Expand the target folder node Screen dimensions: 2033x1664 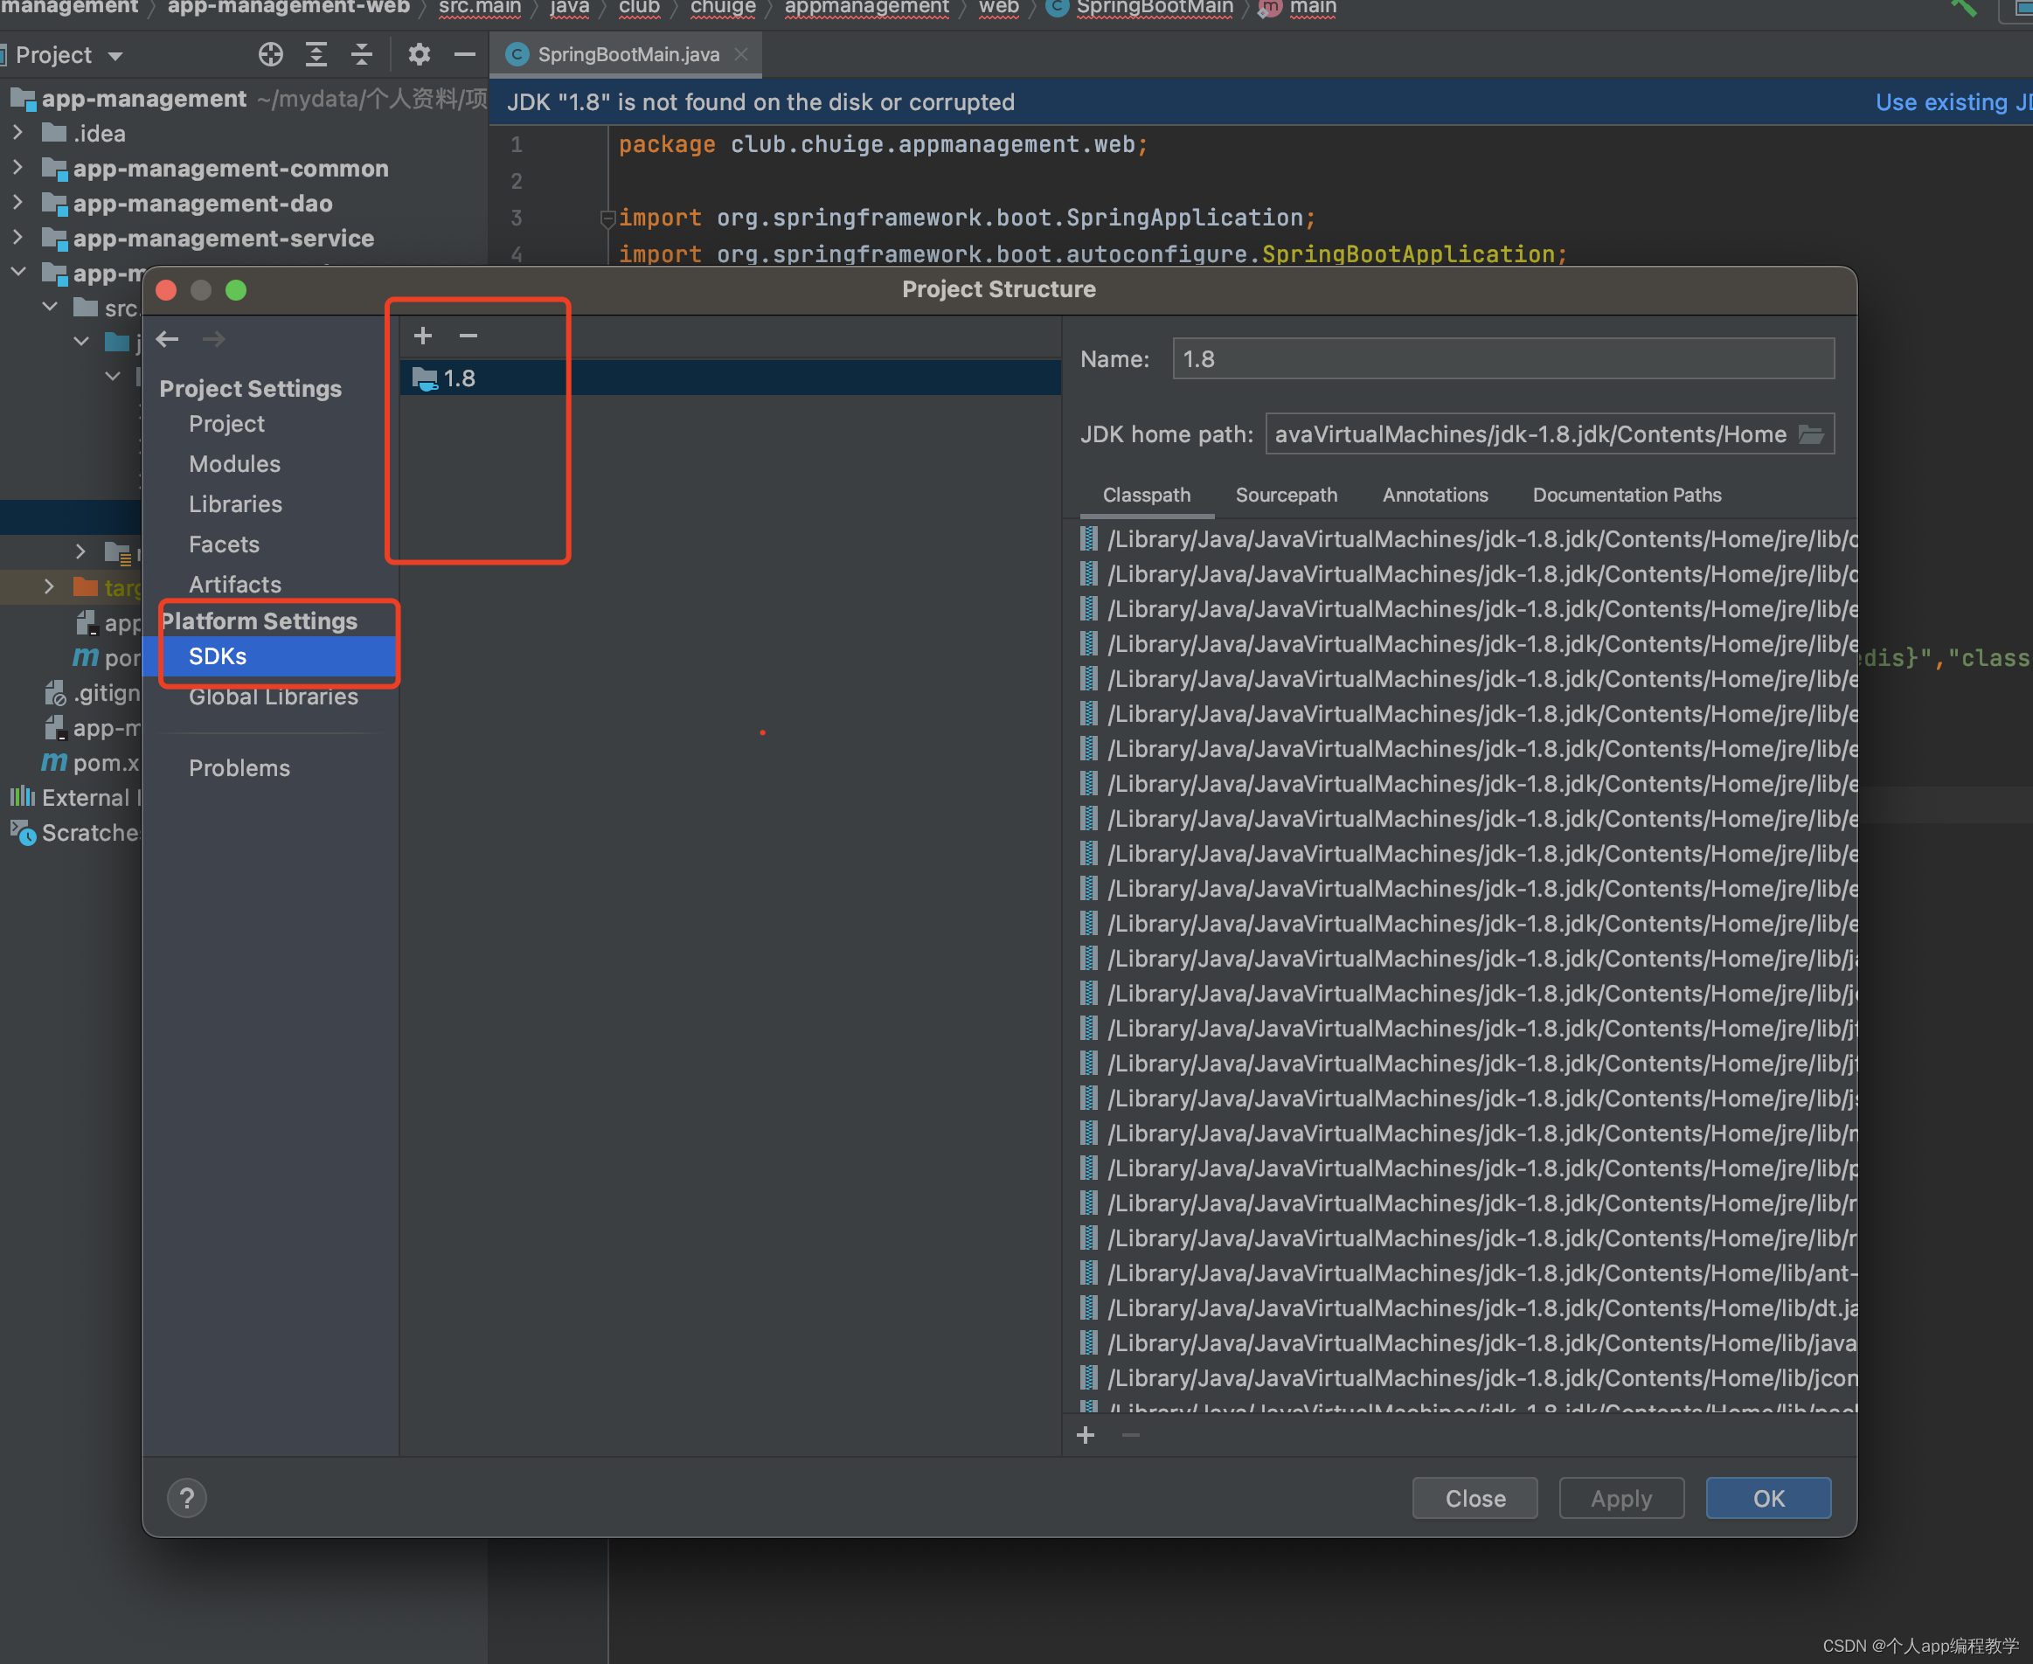[x=50, y=586]
